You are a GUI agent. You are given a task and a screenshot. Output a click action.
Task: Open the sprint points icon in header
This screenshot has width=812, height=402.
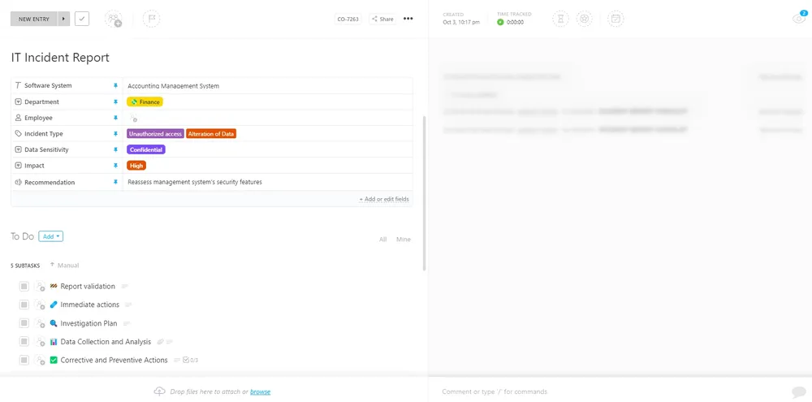(x=584, y=19)
